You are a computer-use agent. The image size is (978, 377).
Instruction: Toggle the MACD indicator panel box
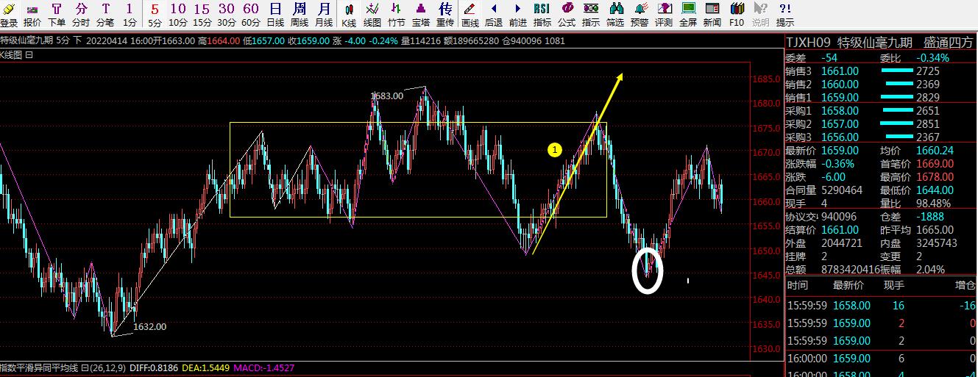(x=85, y=367)
